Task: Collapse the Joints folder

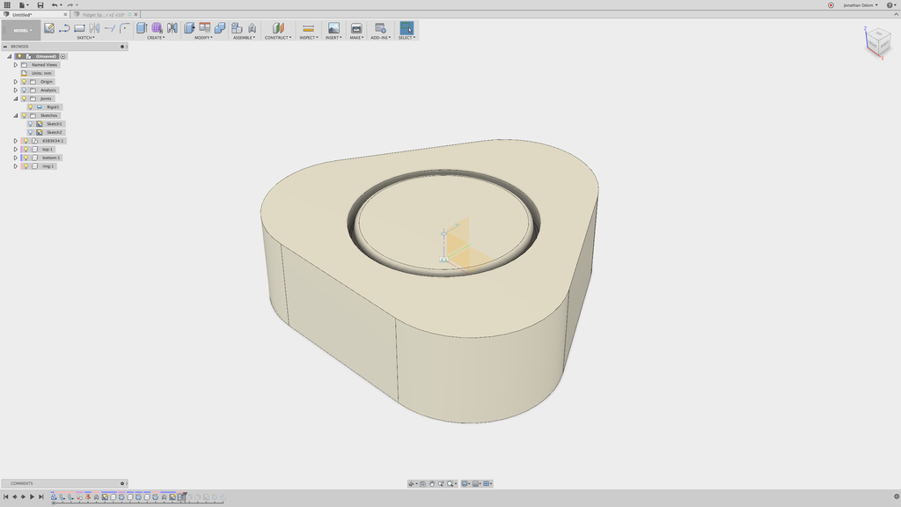Action: (16, 99)
